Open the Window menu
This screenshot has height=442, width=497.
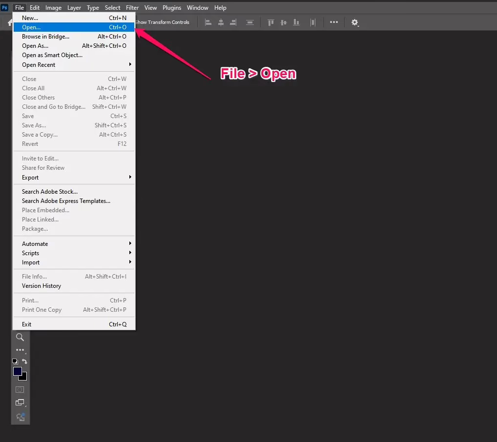pyautogui.click(x=197, y=7)
